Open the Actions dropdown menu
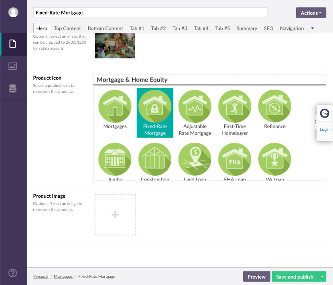 click(x=311, y=13)
